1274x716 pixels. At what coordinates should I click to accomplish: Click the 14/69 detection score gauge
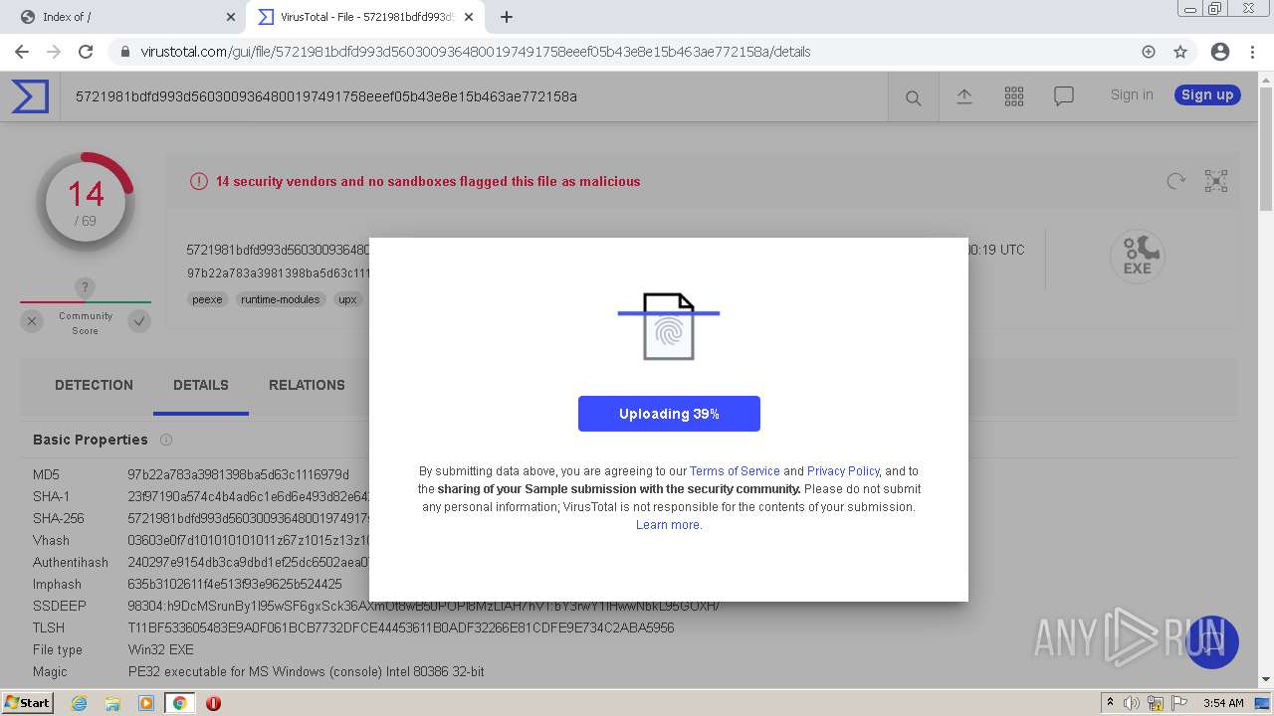click(x=86, y=202)
